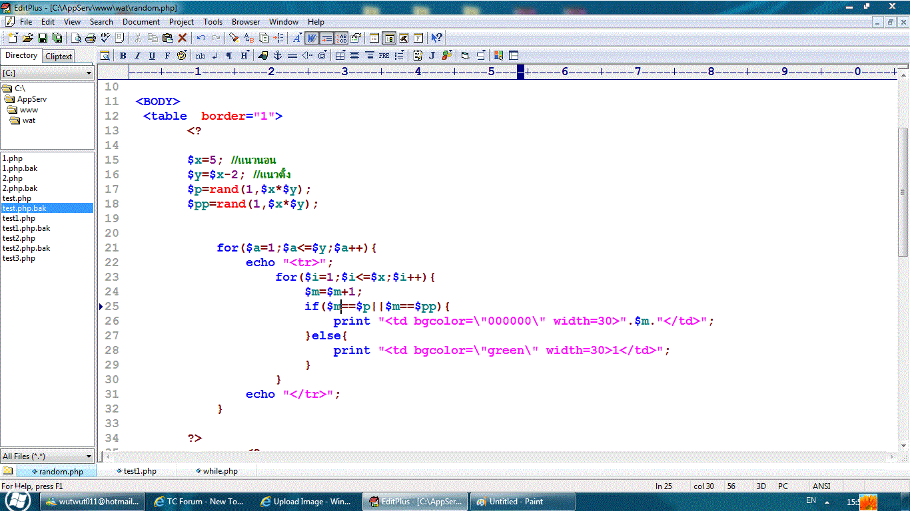Open the heading H tag dropdown
Screen dimensions: 910x511
[245, 56]
